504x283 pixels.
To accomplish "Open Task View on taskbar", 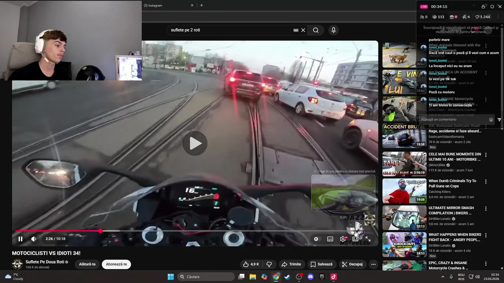I will (241, 277).
